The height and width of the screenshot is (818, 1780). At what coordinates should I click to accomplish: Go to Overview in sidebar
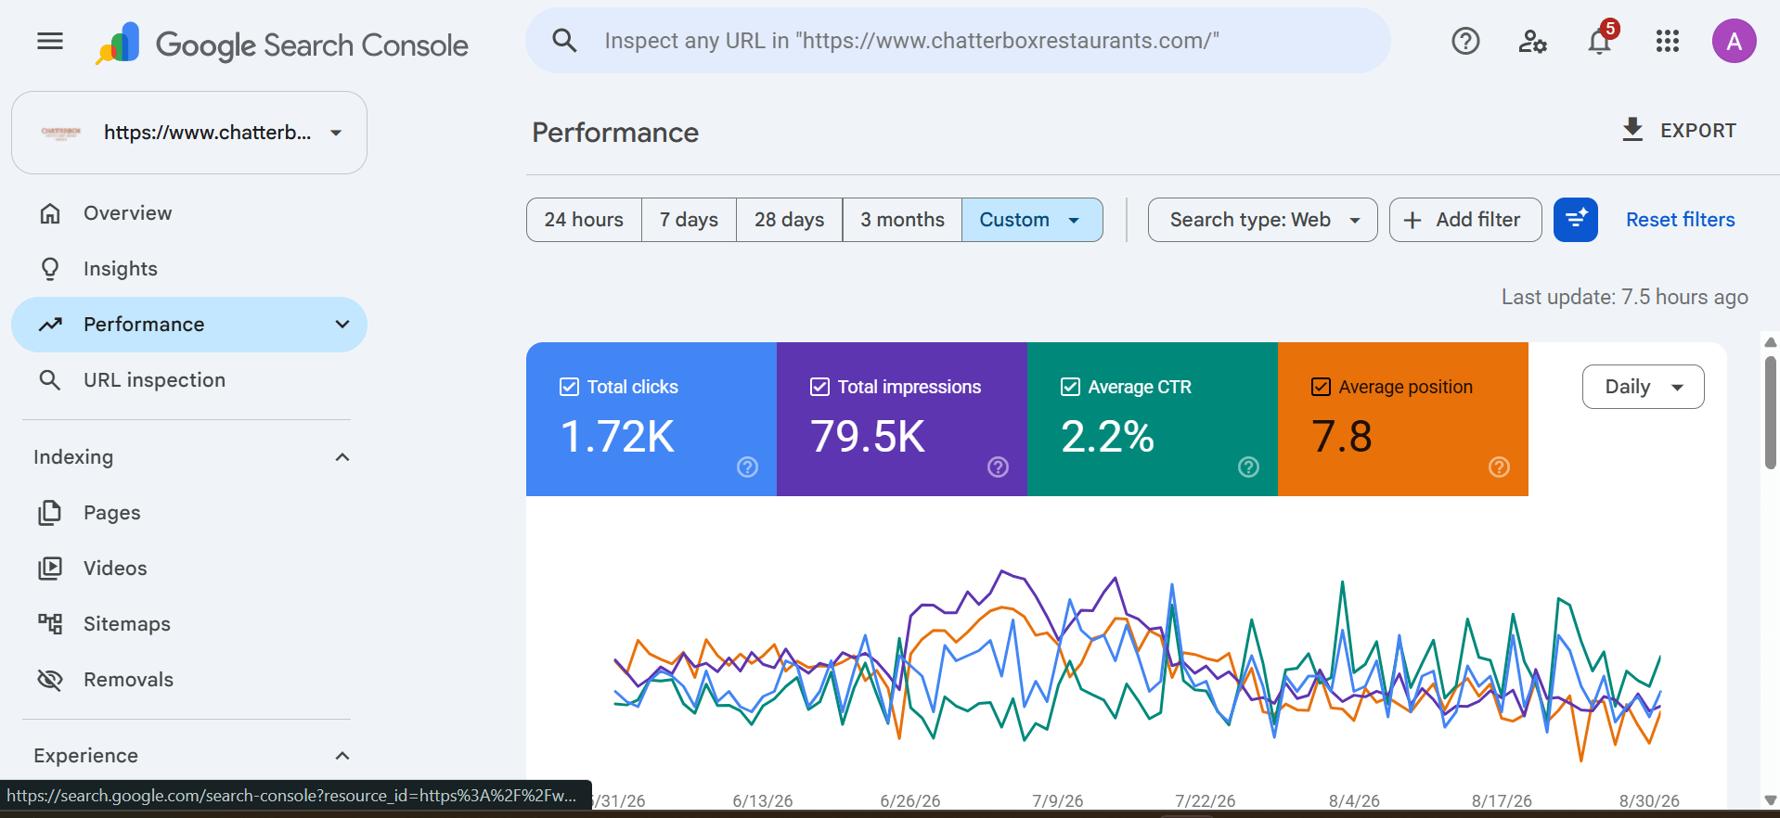click(x=189, y=213)
